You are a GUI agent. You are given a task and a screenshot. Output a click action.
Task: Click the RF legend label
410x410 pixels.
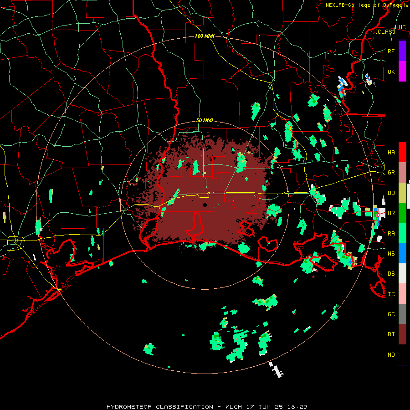coord(391,51)
